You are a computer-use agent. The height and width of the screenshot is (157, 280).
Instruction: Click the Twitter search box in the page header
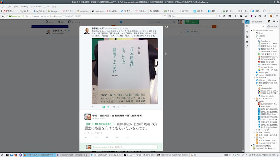point(161,22)
